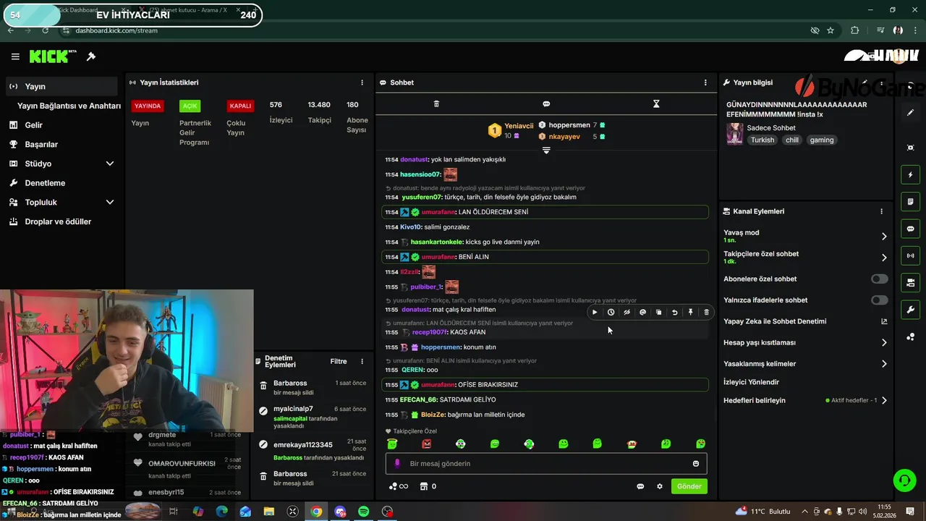Open Yayın Bağlantısı ve Anahtarı page
This screenshot has width=926, height=521.
click(69, 106)
